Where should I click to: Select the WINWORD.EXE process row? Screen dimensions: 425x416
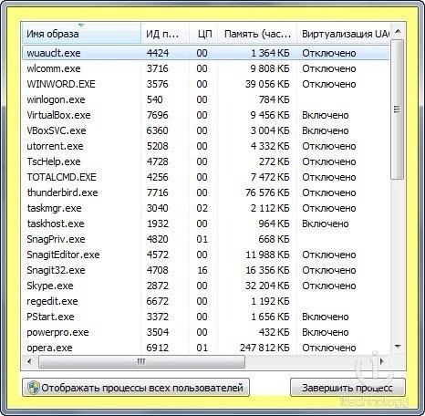206,84
